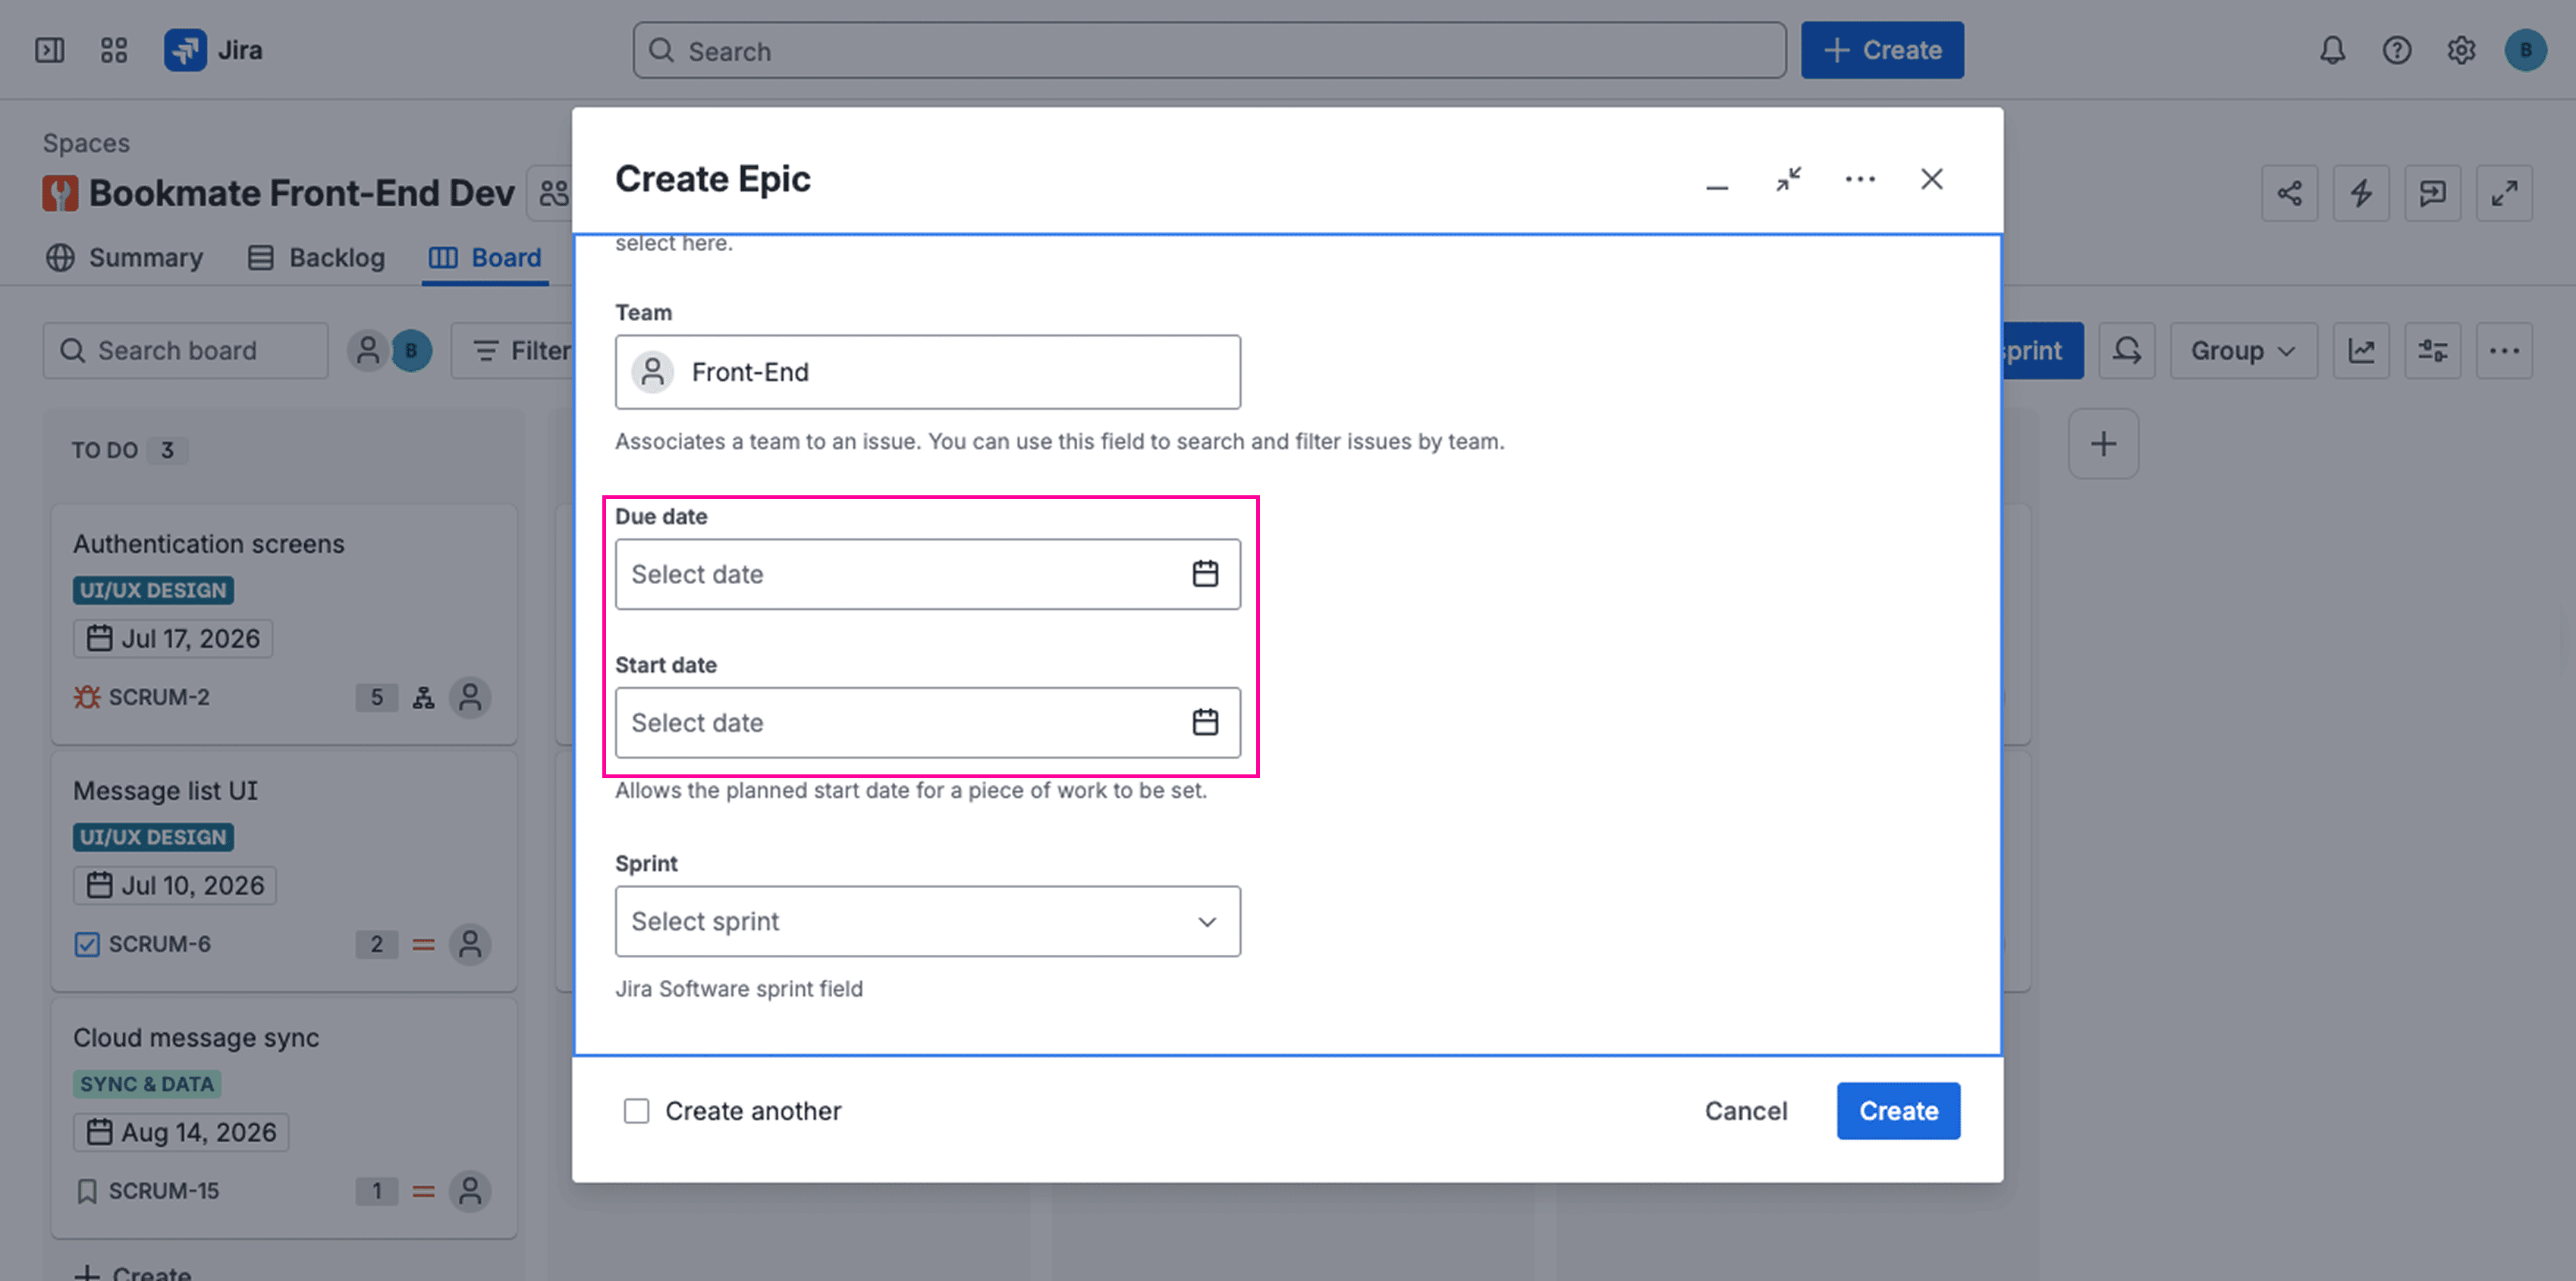
Task: Click story points 5 on SCRUM-2
Action: click(x=377, y=697)
